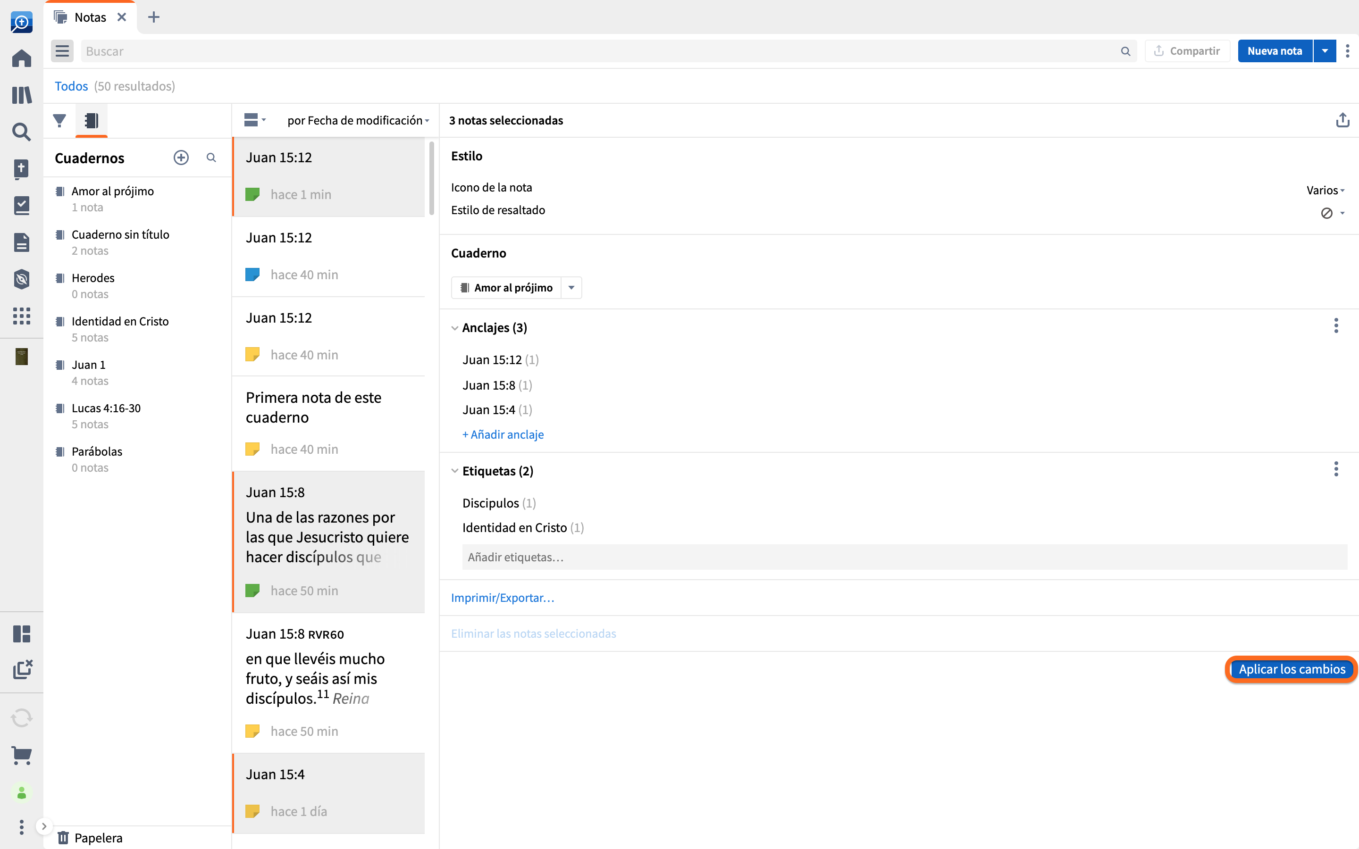Viewport: 1359px width, 849px height.
Task: Select the Cuaderno sin título notebook
Action: click(x=138, y=242)
